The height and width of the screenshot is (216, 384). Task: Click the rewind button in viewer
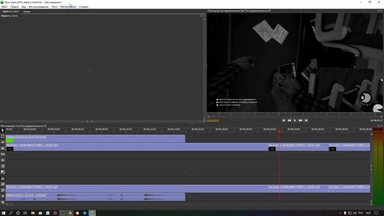pos(289,121)
